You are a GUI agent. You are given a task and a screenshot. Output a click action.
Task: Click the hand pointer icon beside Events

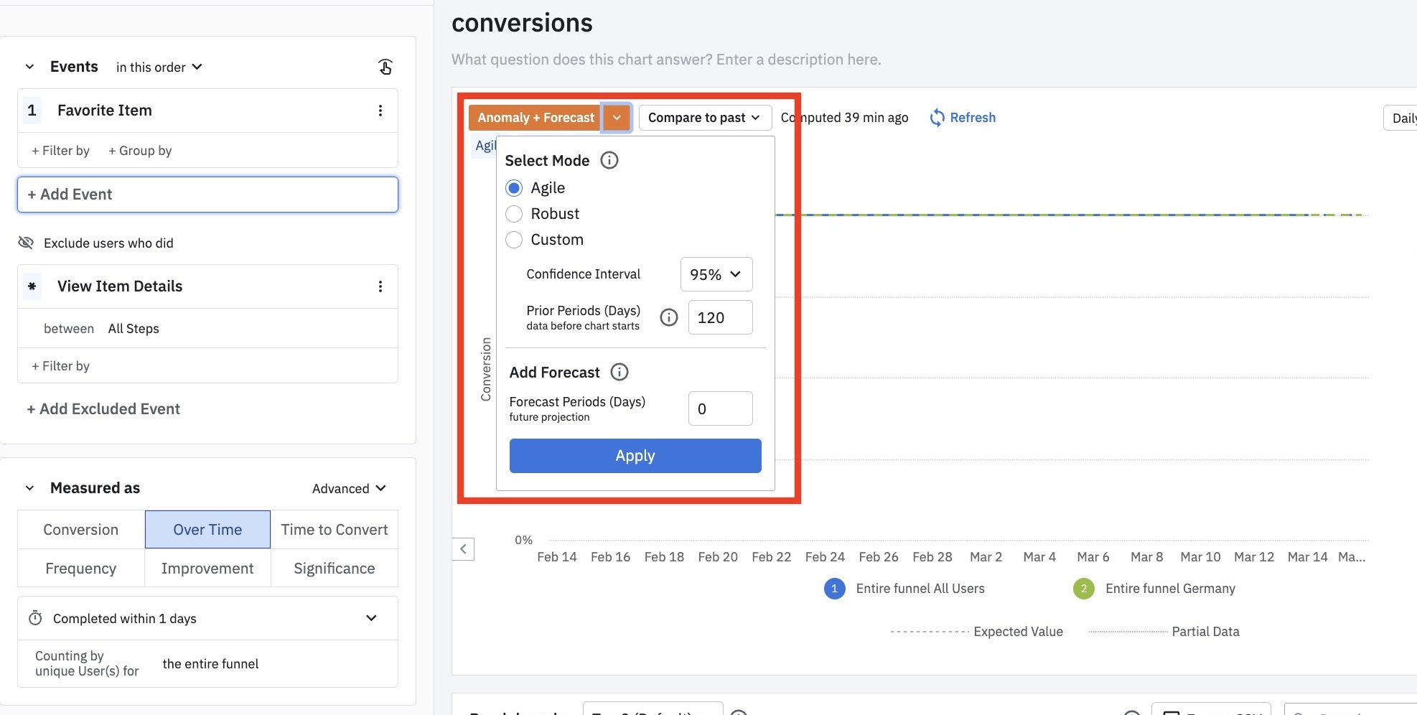[385, 67]
